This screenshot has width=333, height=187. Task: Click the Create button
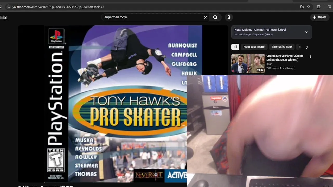[319, 17]
